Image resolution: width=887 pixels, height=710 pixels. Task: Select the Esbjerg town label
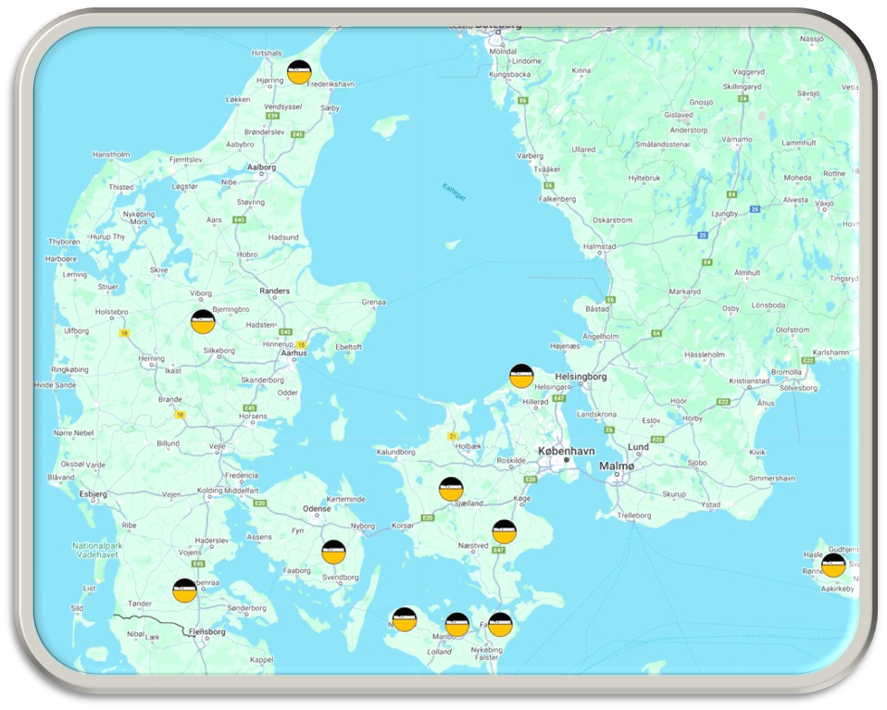point(93,494)
